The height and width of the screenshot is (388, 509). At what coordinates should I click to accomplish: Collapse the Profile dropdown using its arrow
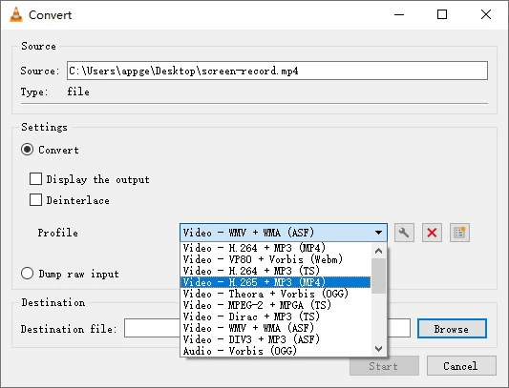click(378, 233)
